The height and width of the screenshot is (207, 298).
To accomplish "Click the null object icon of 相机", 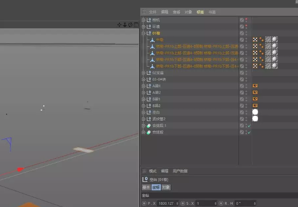I will (149, 20).
